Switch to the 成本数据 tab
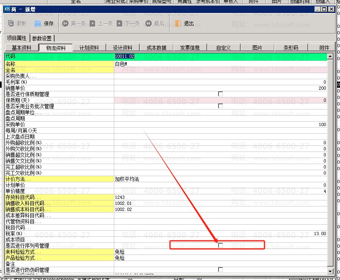 [156, 48]
